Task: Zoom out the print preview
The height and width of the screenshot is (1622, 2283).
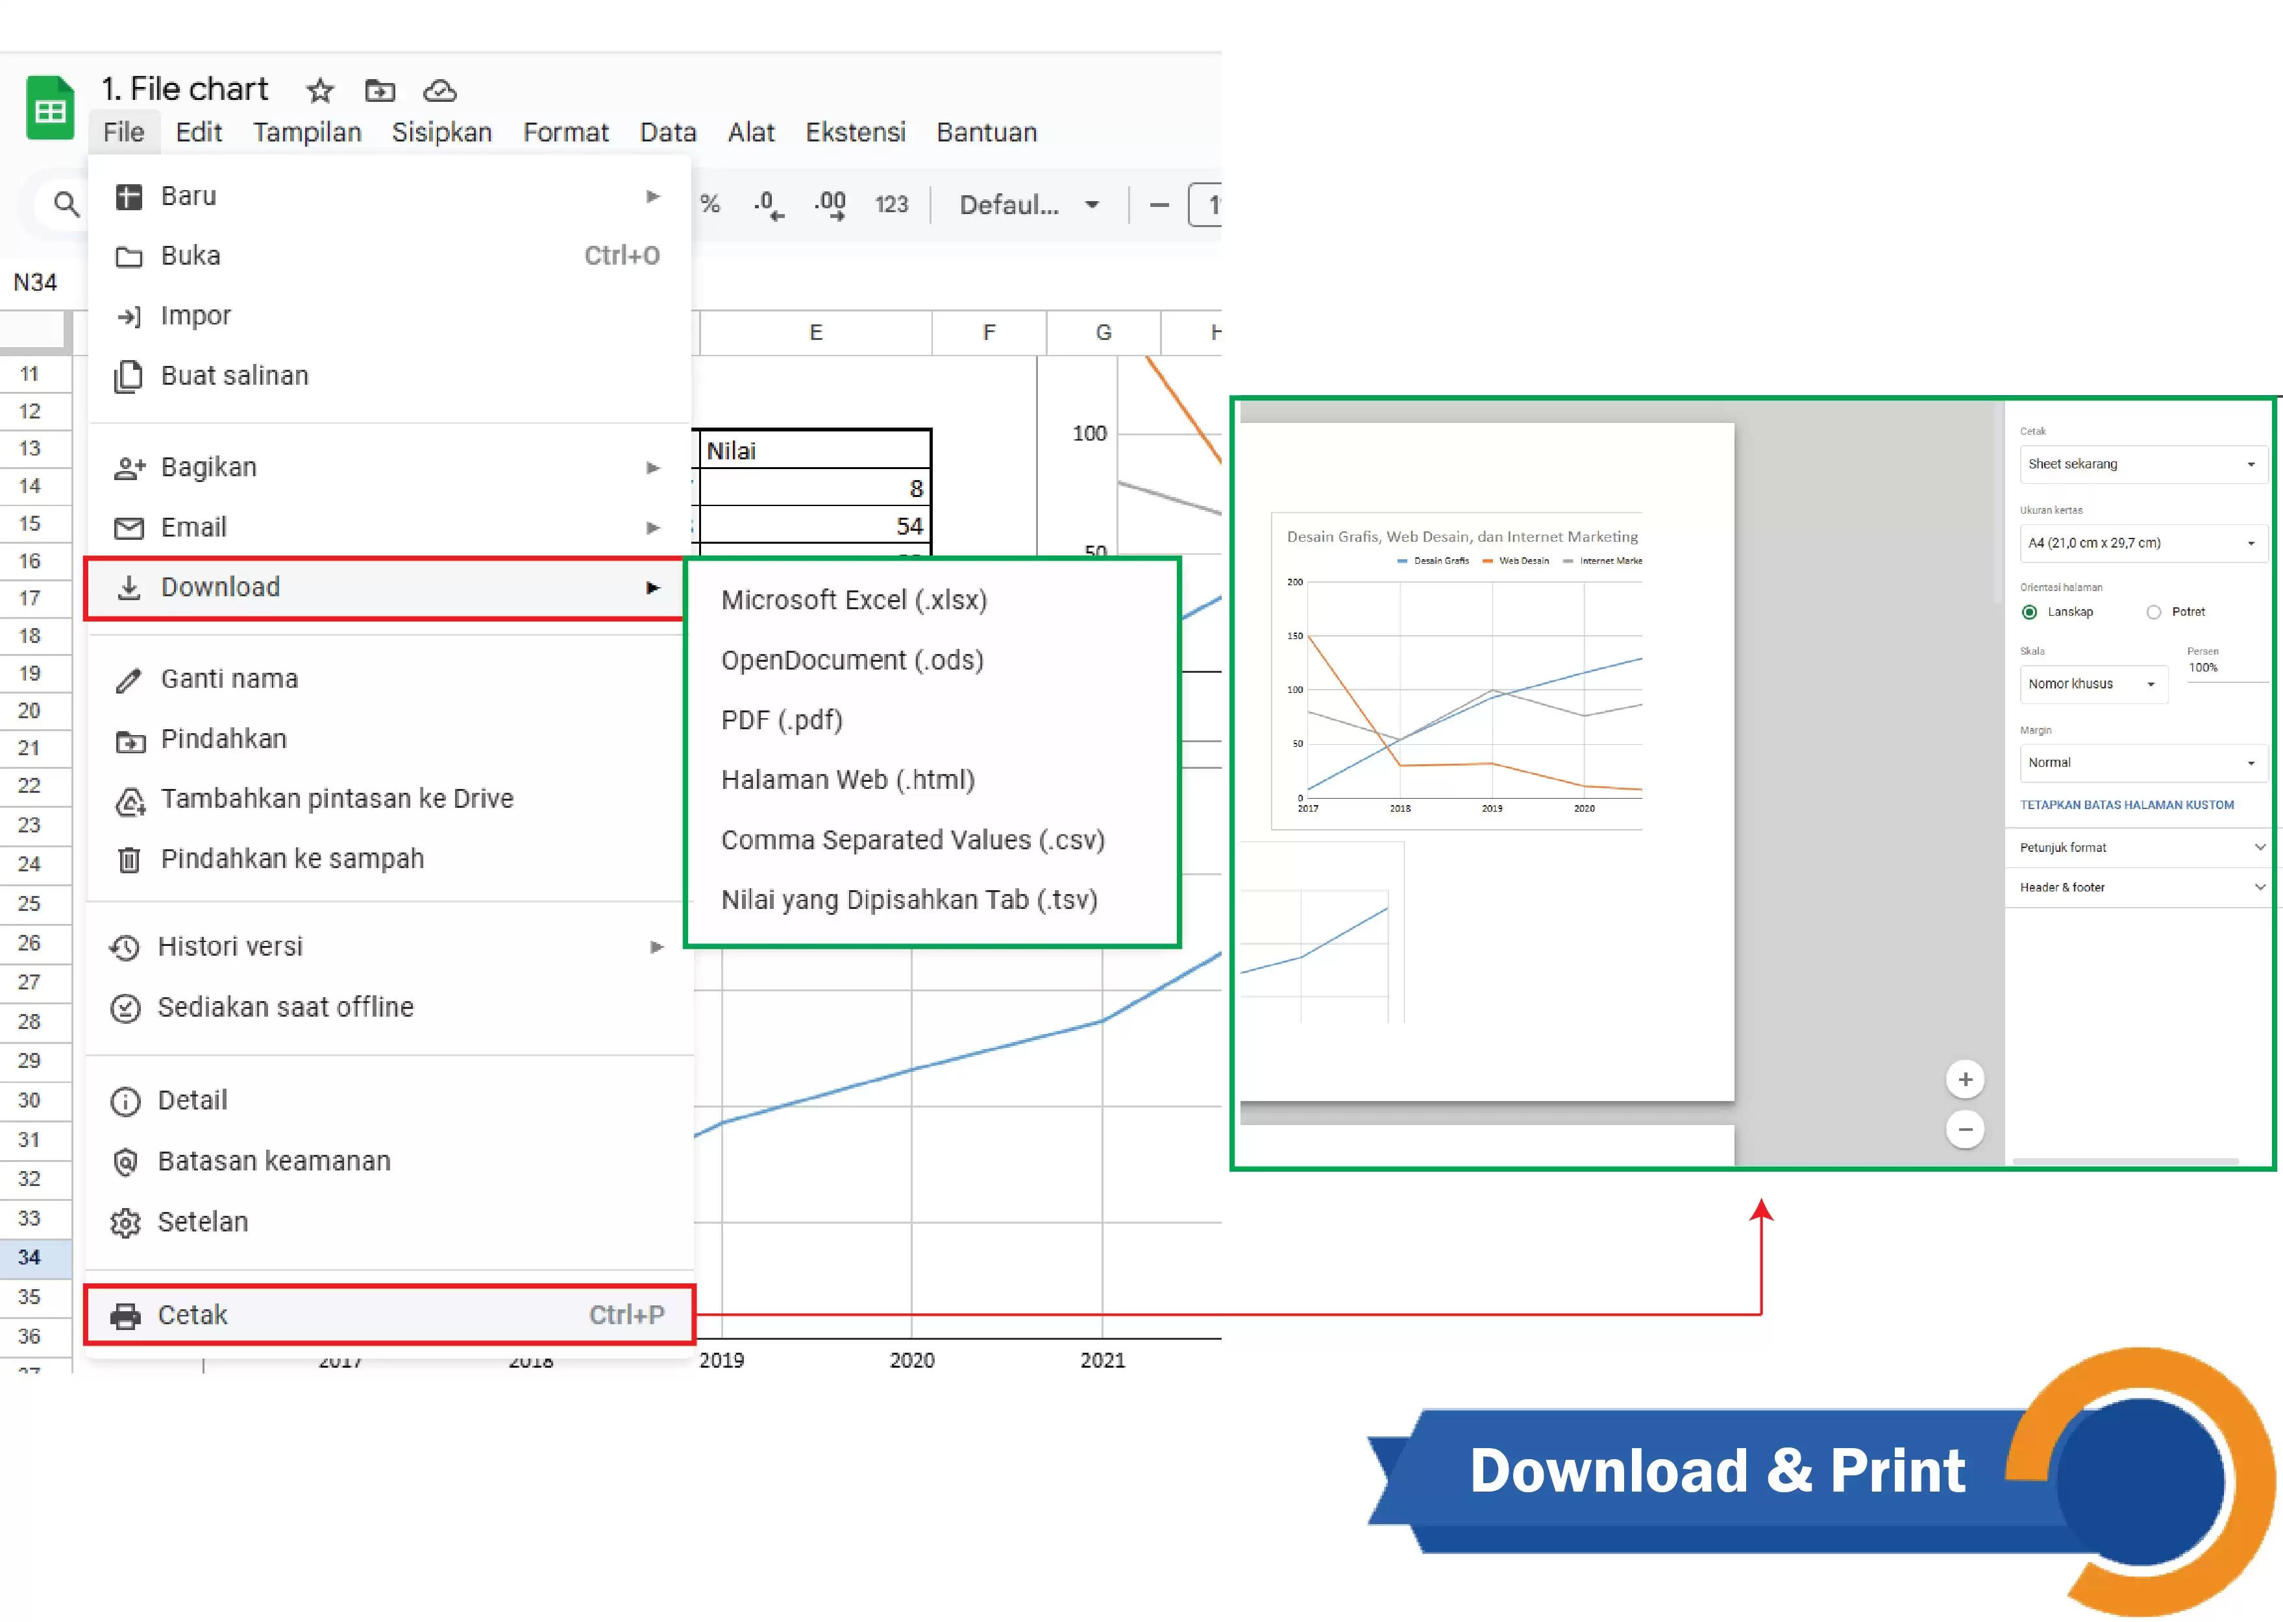Action: pyautogui.click(x=1964, y=1130)
